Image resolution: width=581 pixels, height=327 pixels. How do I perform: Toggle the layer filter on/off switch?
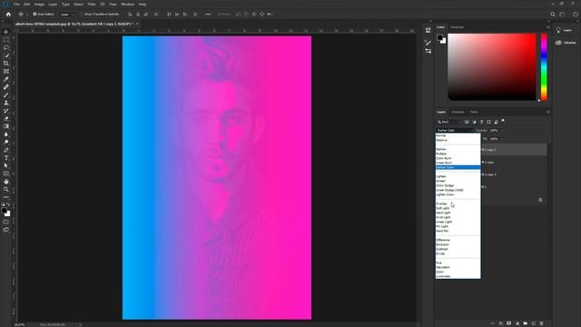click(503, 121)
